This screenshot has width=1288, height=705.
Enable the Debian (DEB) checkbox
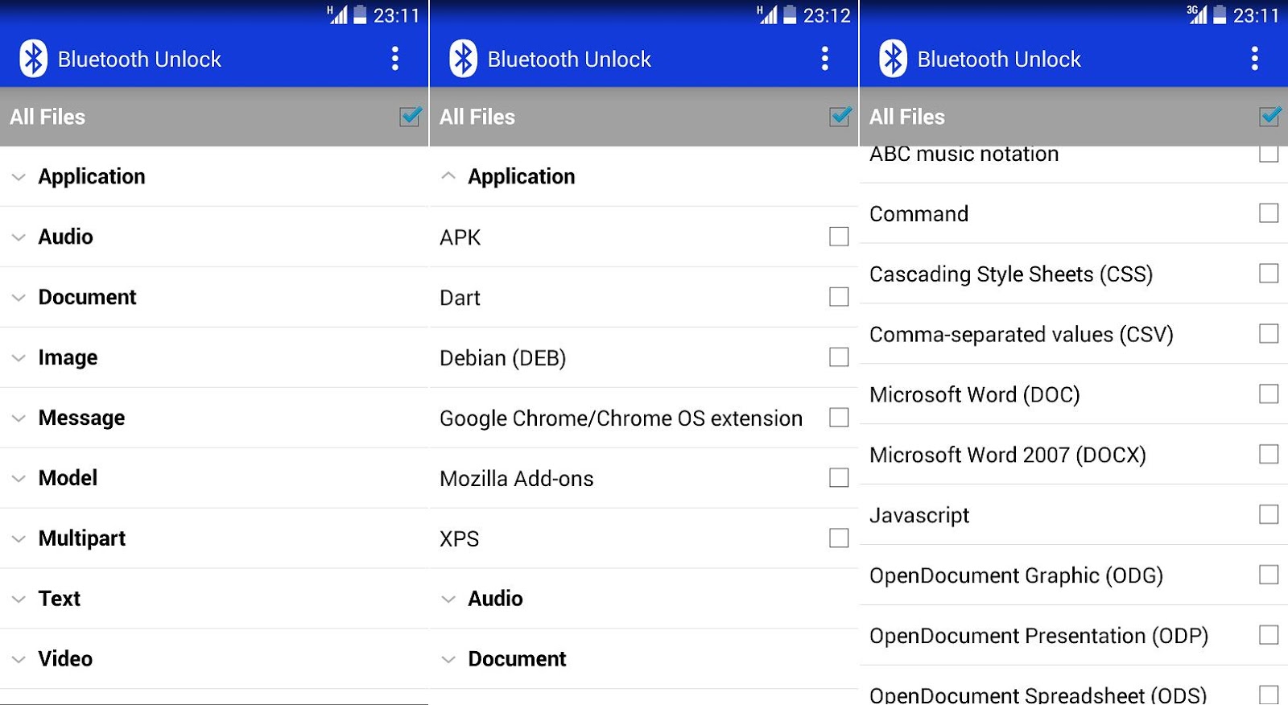(x=839, y=357)
